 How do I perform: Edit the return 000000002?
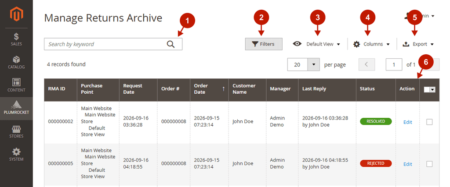pos(407,122)
